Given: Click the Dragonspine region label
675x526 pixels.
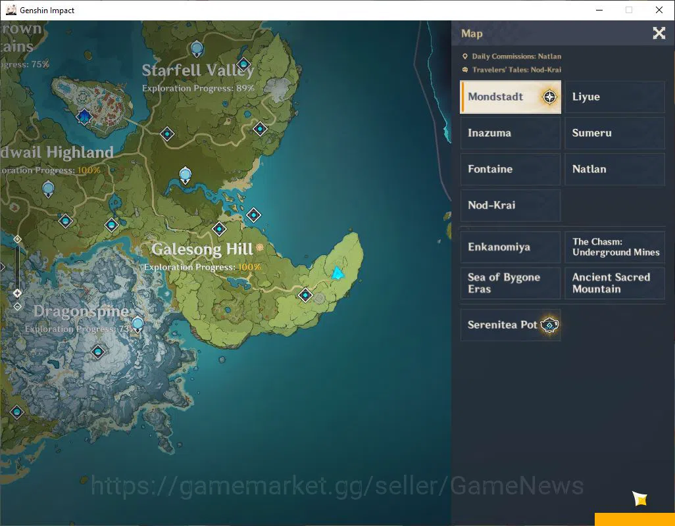Looking at the screenshot, I should pos(81,312).
